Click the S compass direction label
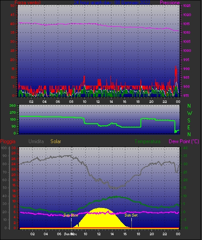The image size is (202, 240). pyautogui.click(x=189, y=121)
